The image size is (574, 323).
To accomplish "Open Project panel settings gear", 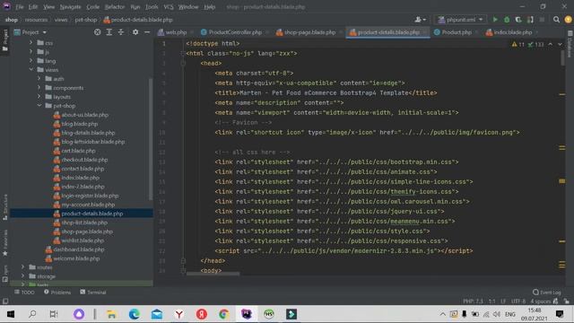I will tap(135, 32).
